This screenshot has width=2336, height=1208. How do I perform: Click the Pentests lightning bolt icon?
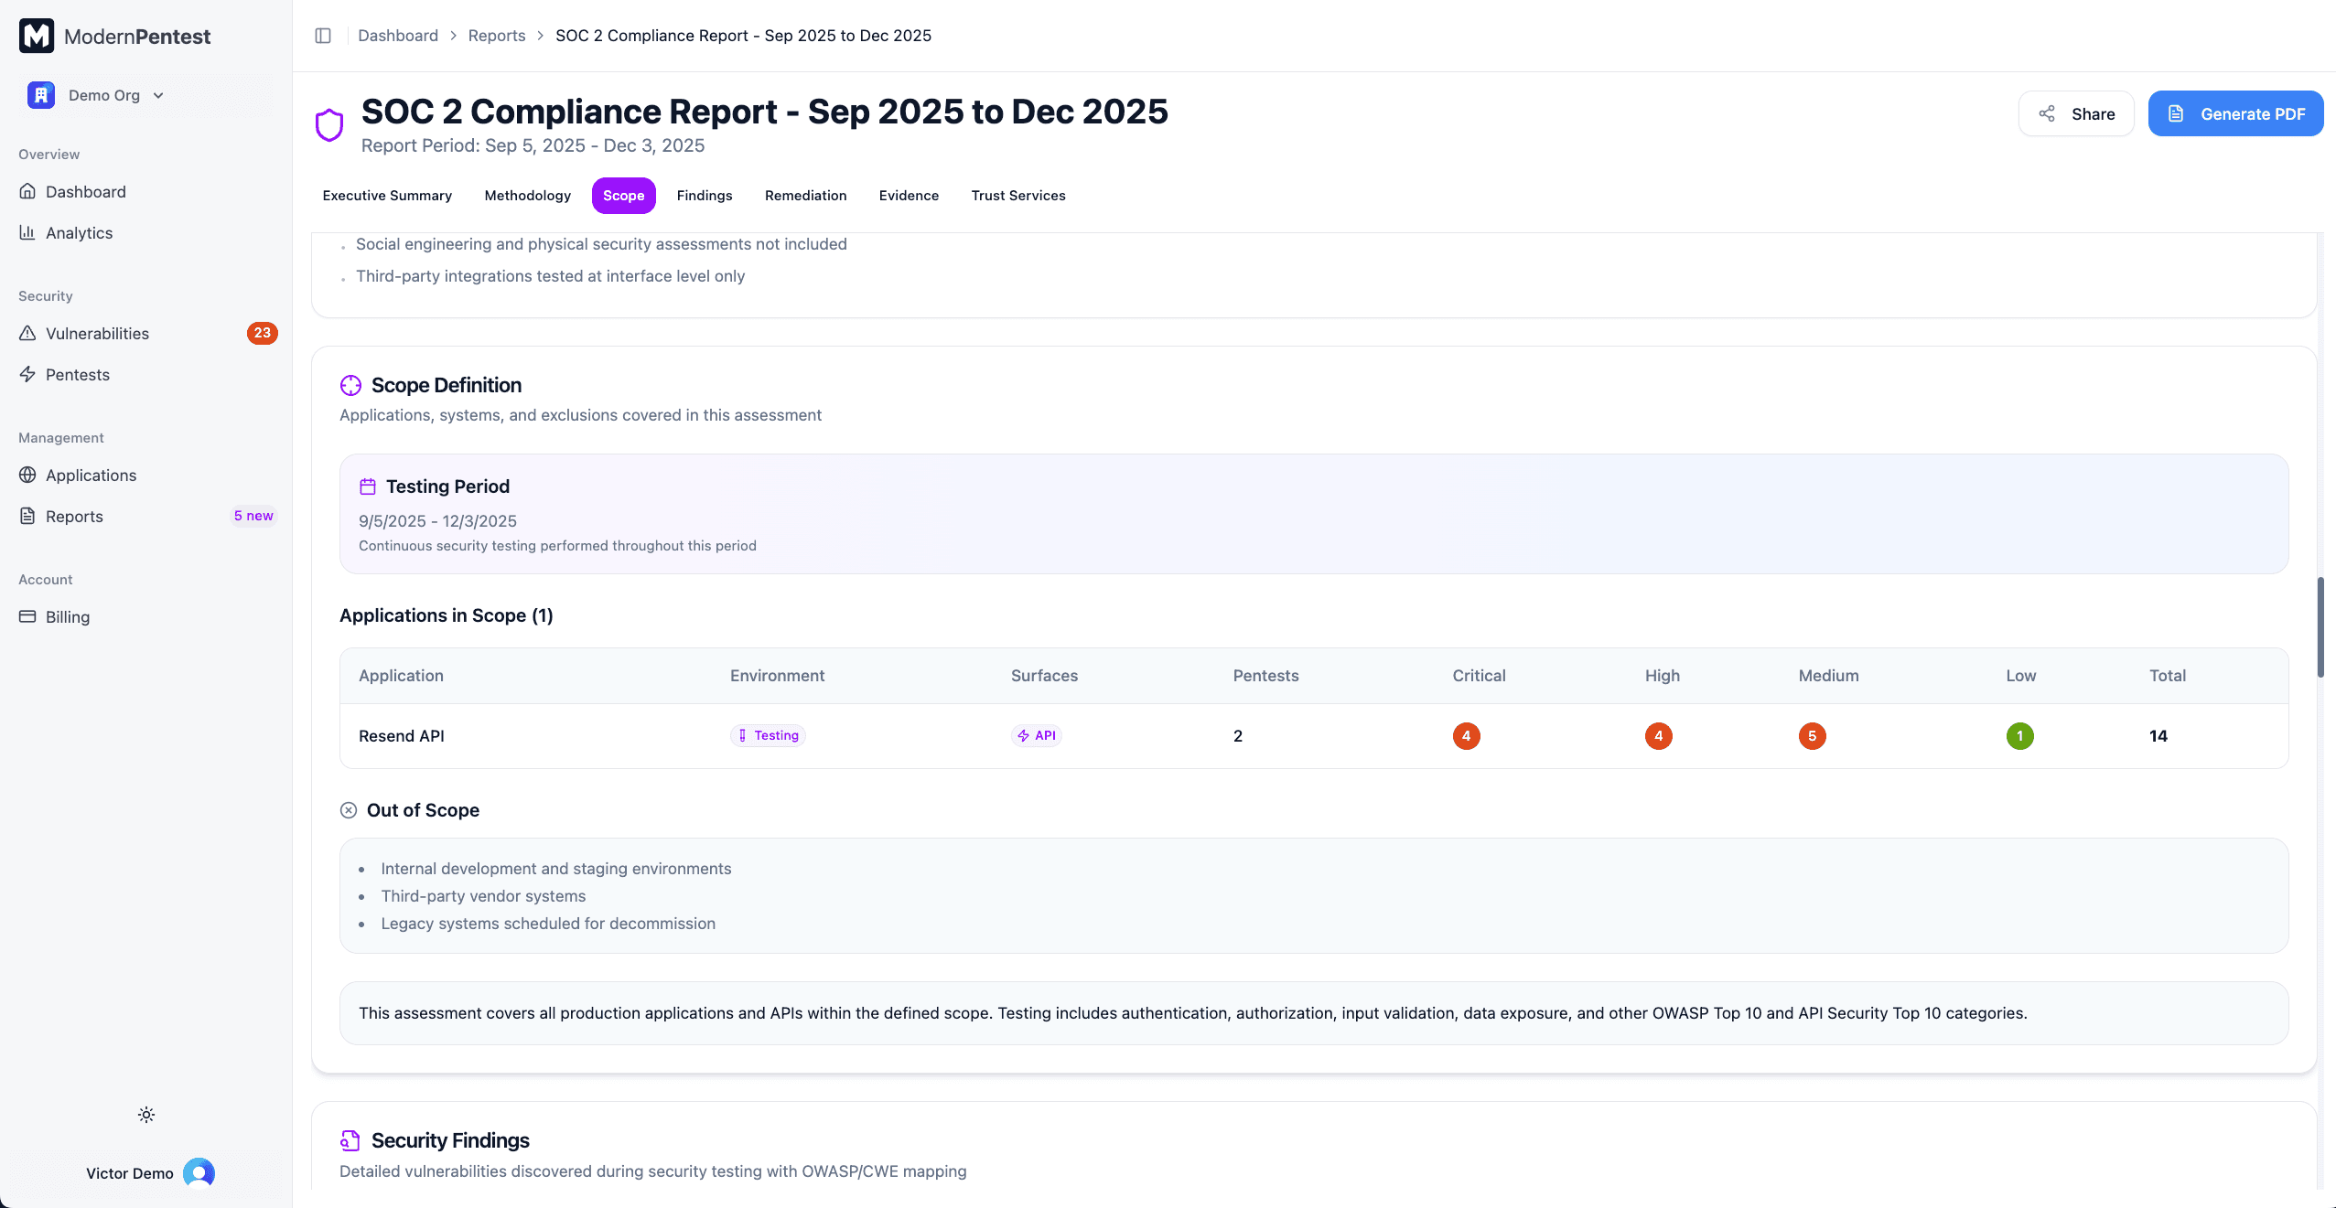pos(27,374)
